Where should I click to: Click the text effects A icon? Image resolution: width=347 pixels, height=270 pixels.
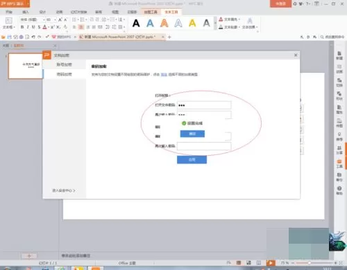point(250,21)
